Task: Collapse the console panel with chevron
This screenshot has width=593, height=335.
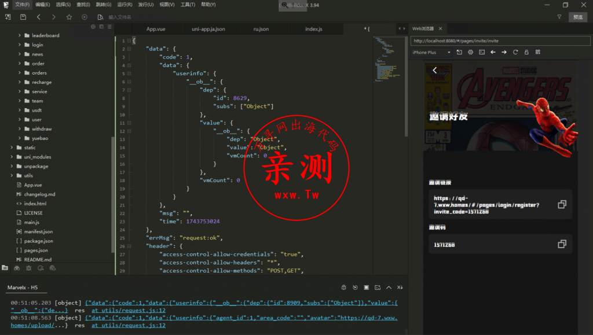Action: [x=389, y=288]
